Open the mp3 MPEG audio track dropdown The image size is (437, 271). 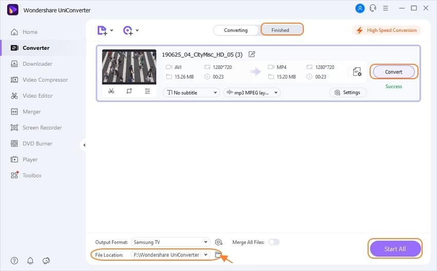[x=252, y=93]
